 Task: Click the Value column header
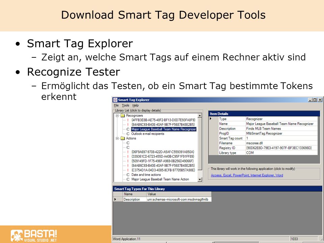tap(179, 194)
